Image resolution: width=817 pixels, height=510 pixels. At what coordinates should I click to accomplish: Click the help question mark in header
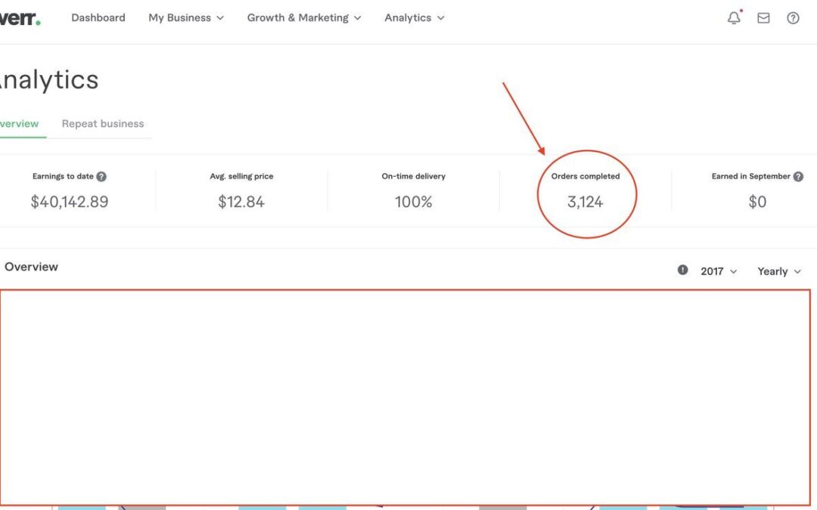point(793,18)
